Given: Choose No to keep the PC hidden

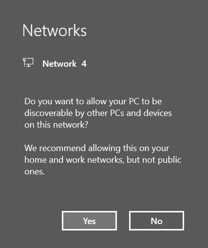Looking at the screenshot, I should click(x=156, y=221).
